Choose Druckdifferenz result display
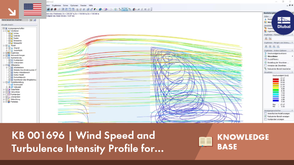This screenshot has width=294, height=165. point(273,59)
